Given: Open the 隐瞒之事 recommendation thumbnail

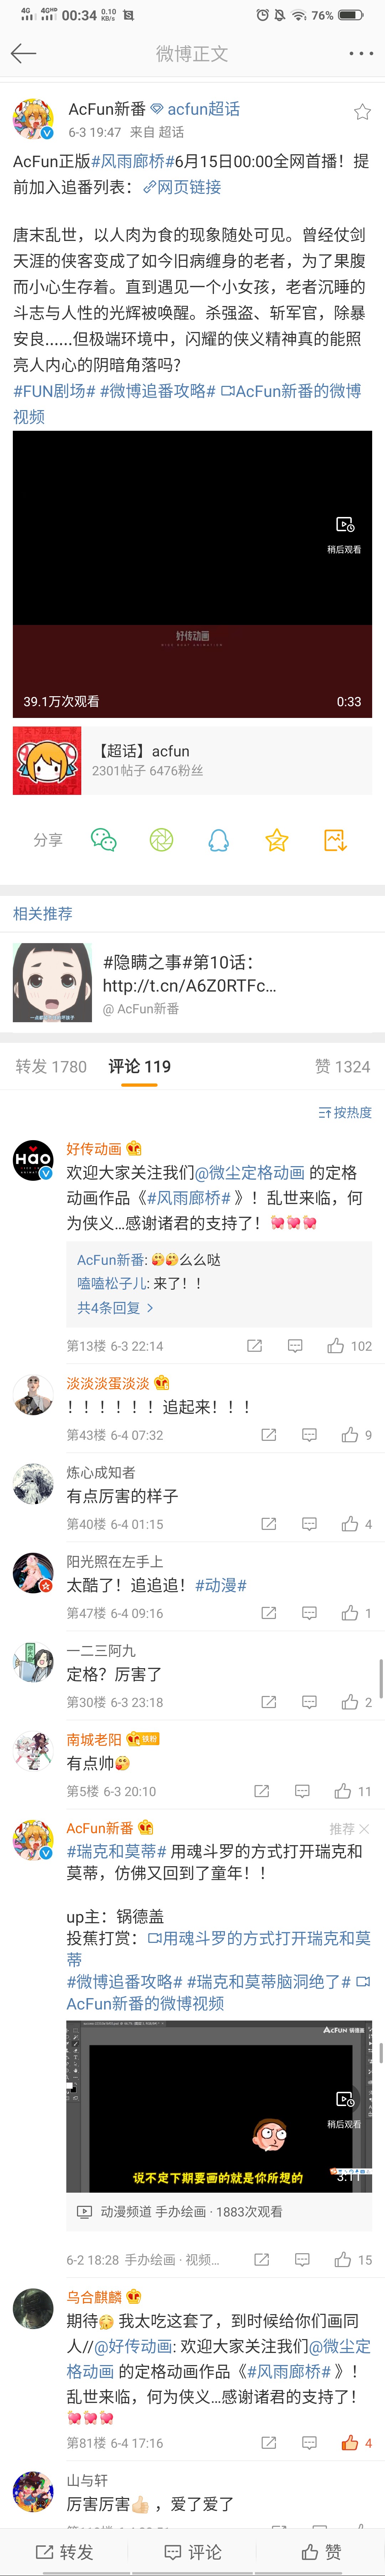Looking at the screenshot, I should [52, 982].
